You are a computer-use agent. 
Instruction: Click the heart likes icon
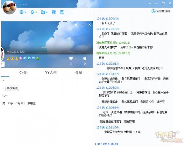tap(71, 59)
